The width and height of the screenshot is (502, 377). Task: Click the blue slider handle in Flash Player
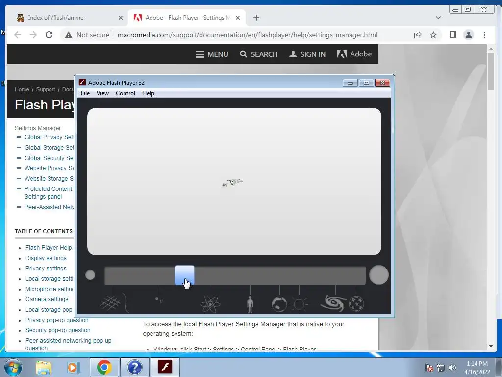coord(184,275)
